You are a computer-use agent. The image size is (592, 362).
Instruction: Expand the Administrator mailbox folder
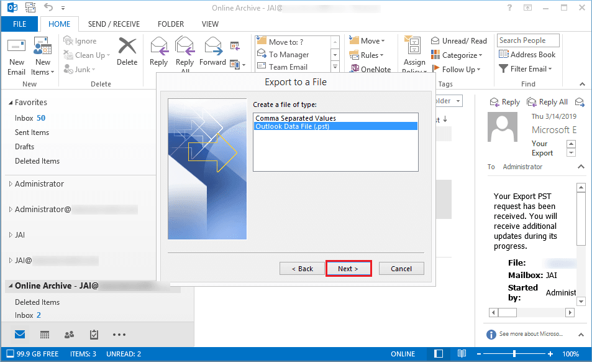tap(11, 183)
